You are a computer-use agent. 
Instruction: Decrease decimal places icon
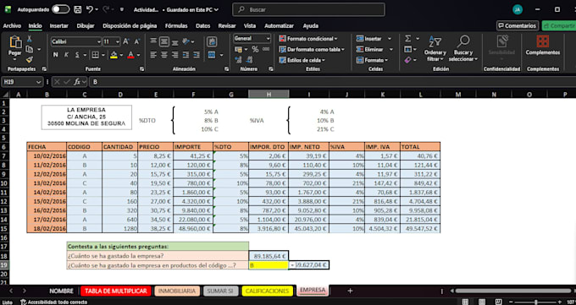[x=249, y=60]
